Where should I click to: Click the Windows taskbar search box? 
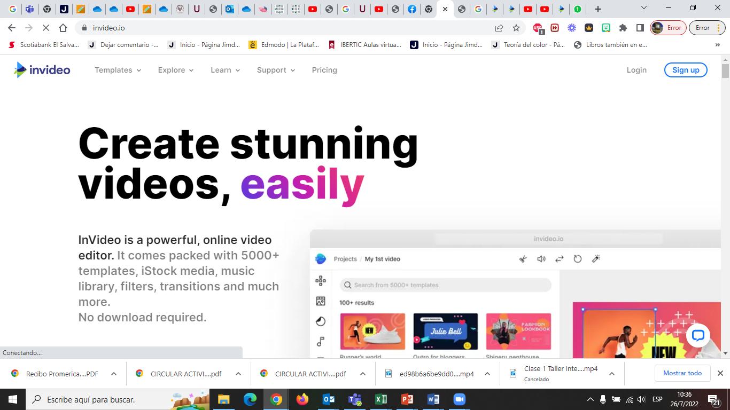tap(118, 399)
